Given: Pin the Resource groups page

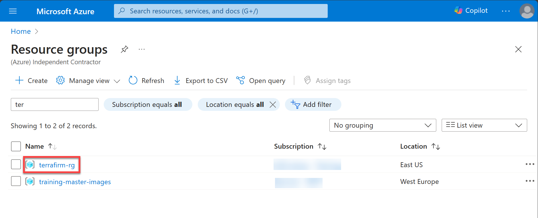Looking at the screenshot, I should (124, 49).
